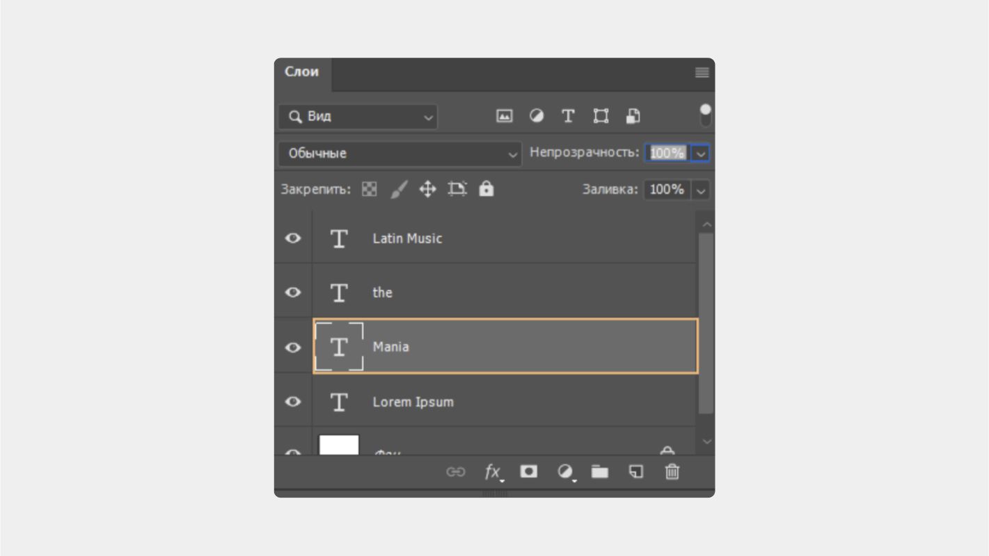This screenshot has width=989, height=556.
Task: Open the Вид filter dropdown
Action: coord(357,117)
